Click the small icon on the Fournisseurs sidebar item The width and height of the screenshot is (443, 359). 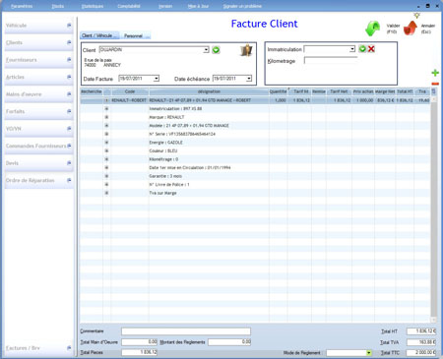coord(69,60)
